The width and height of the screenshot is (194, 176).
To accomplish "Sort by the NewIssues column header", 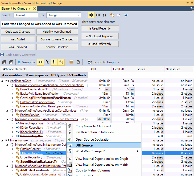I will (179, 69).
